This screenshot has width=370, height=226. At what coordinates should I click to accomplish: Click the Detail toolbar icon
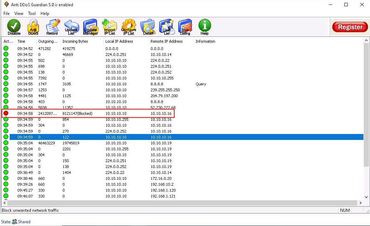pyautogui.click(x=148, y=27)
